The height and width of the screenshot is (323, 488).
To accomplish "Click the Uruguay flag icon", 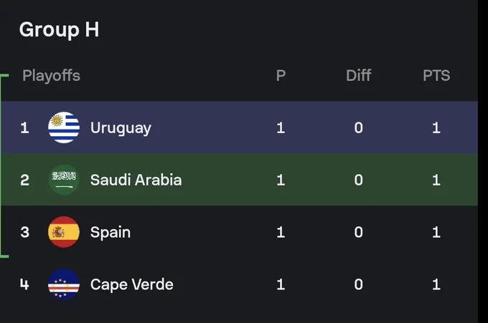I will pos(64,127).
